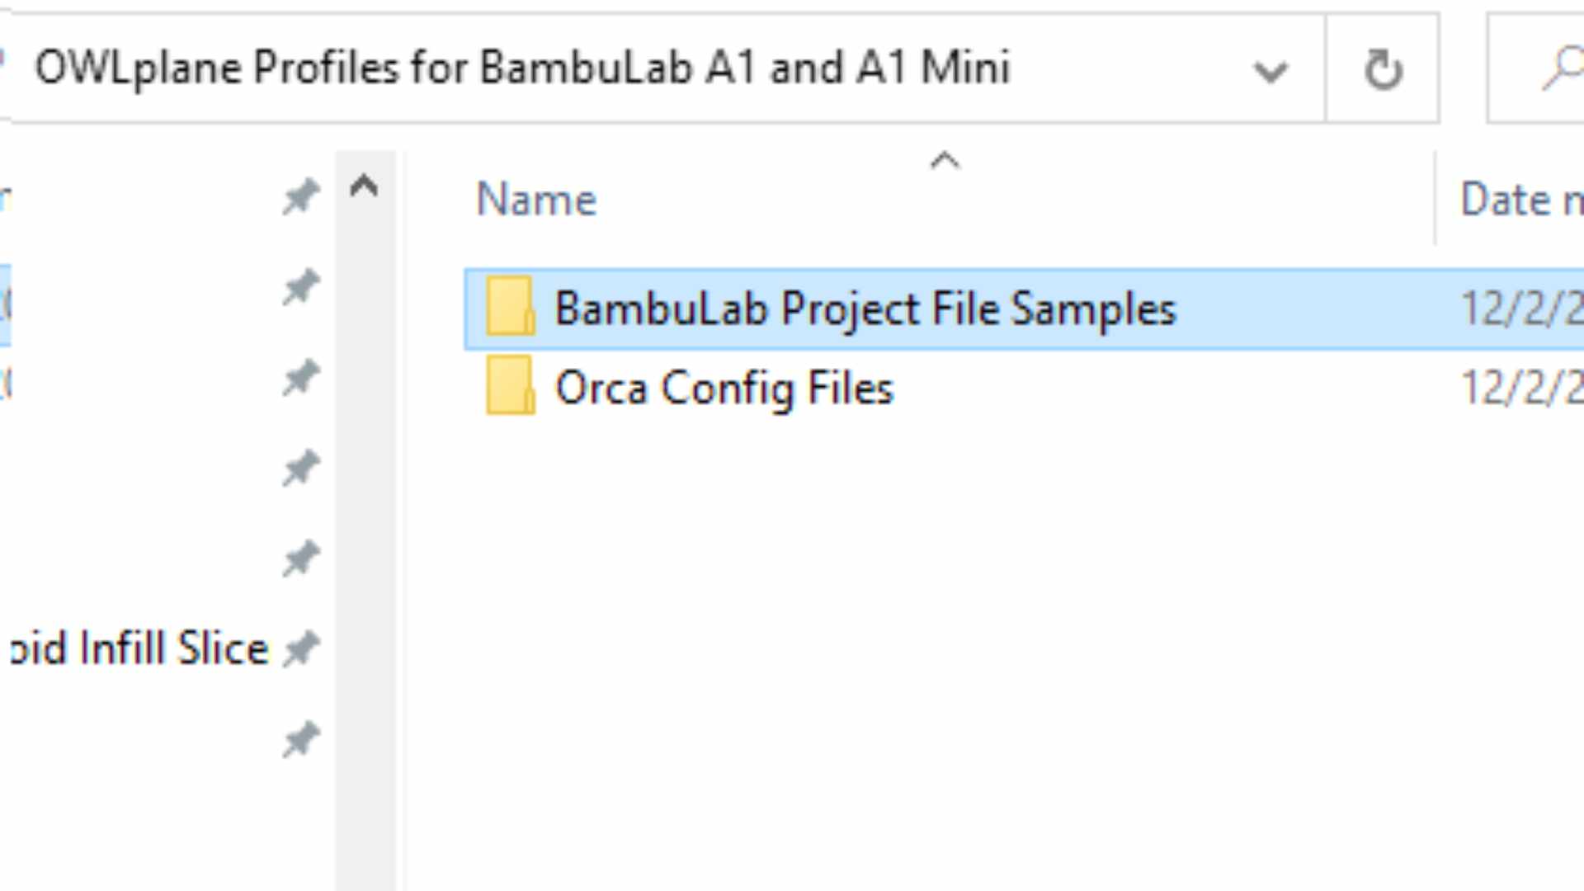The height and width of the screenshot is (891, 1584).
Task: Toggle the Name column sort direction chevron
Action: (x=945, y=161)
